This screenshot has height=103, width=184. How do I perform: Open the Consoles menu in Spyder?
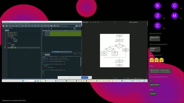pos(18,23)
